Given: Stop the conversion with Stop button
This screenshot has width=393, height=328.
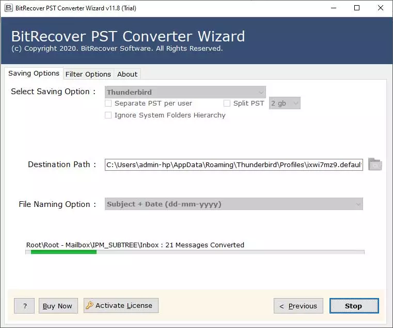Looking at the screenshot, I should [354, 306].
